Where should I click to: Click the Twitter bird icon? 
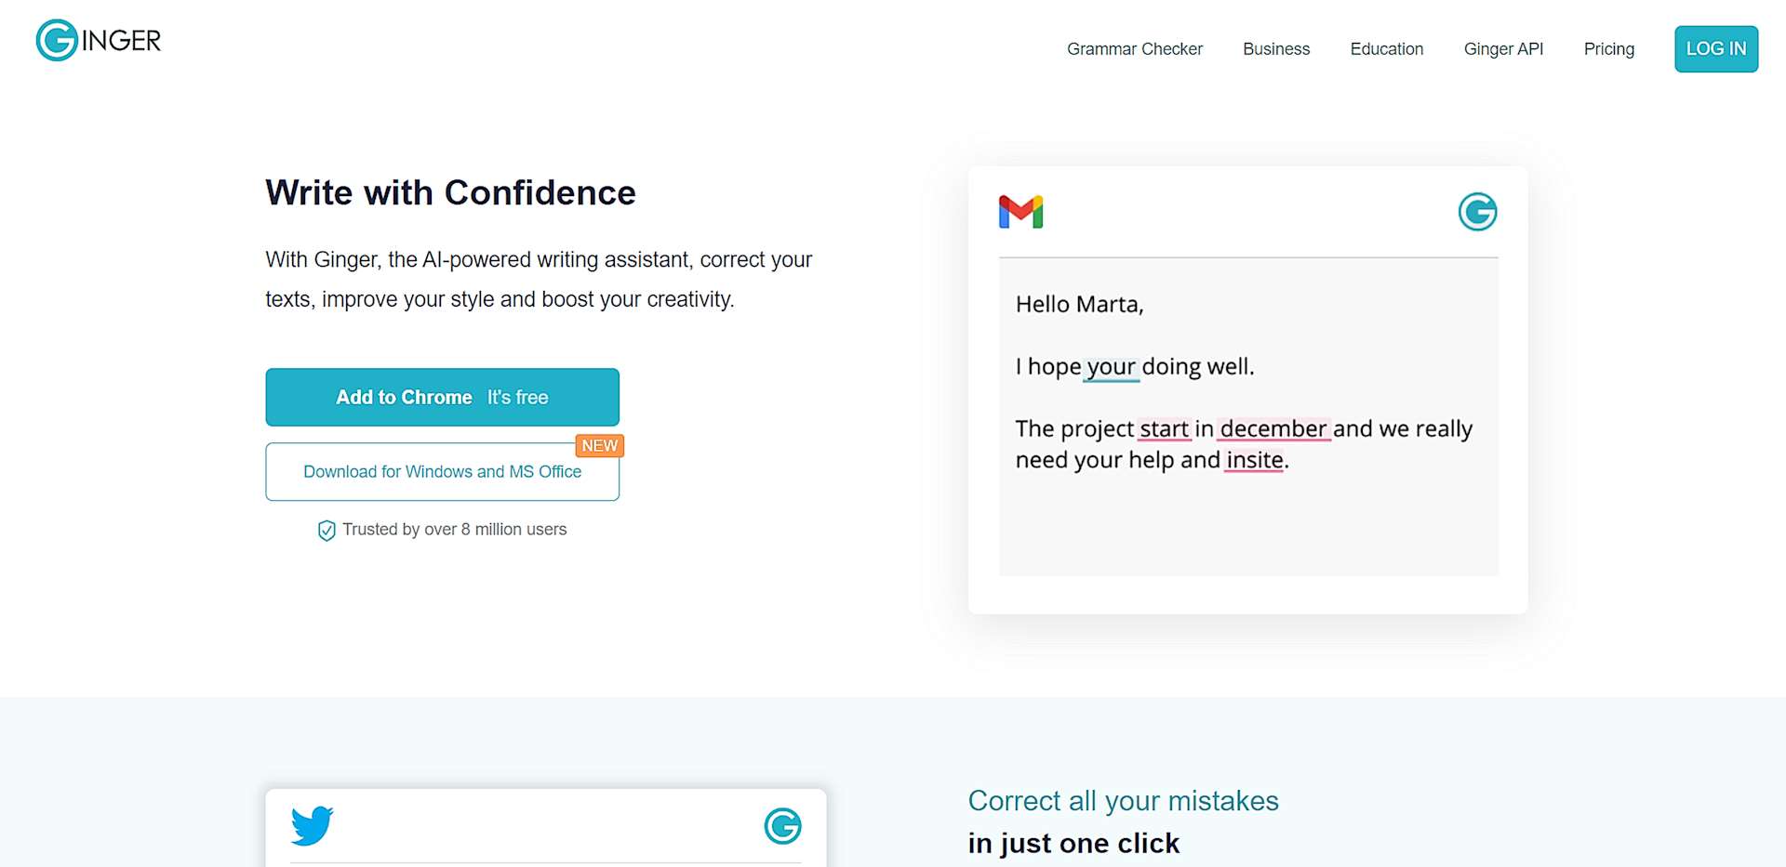coord(313,825)
